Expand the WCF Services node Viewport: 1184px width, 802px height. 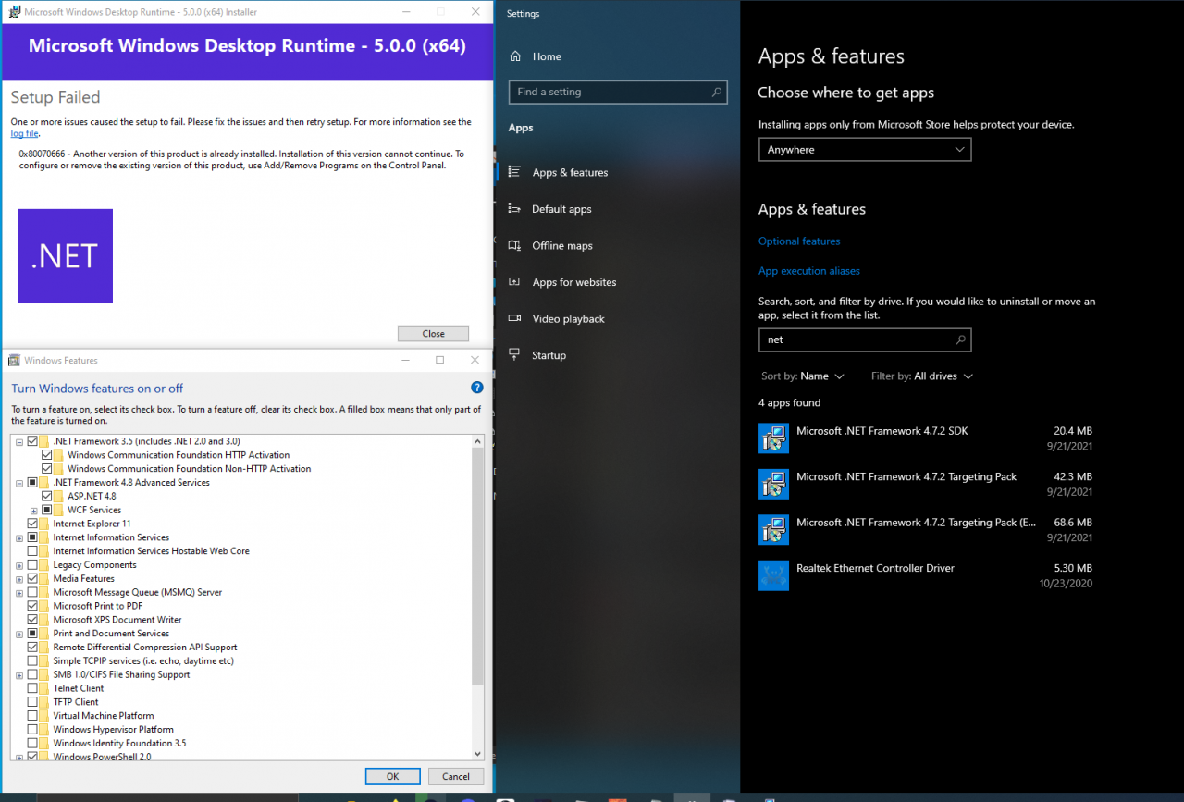33,511
